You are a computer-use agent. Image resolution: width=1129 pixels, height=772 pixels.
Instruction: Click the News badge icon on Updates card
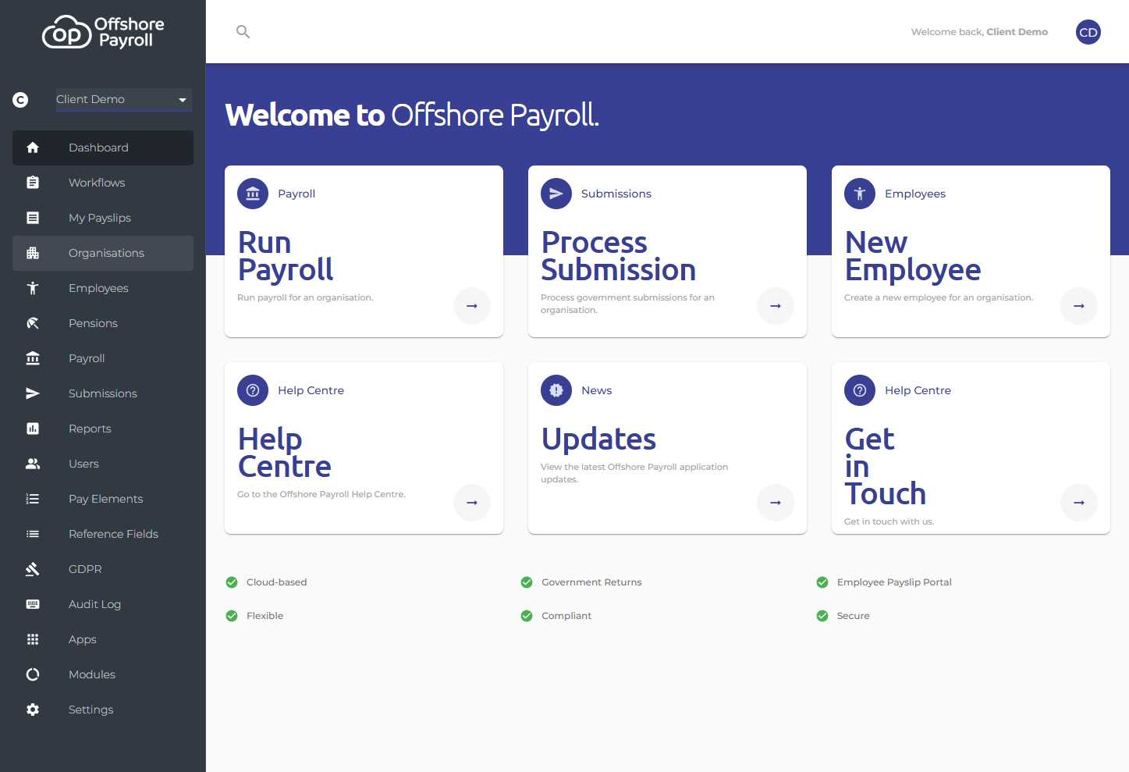coord(556,390)
